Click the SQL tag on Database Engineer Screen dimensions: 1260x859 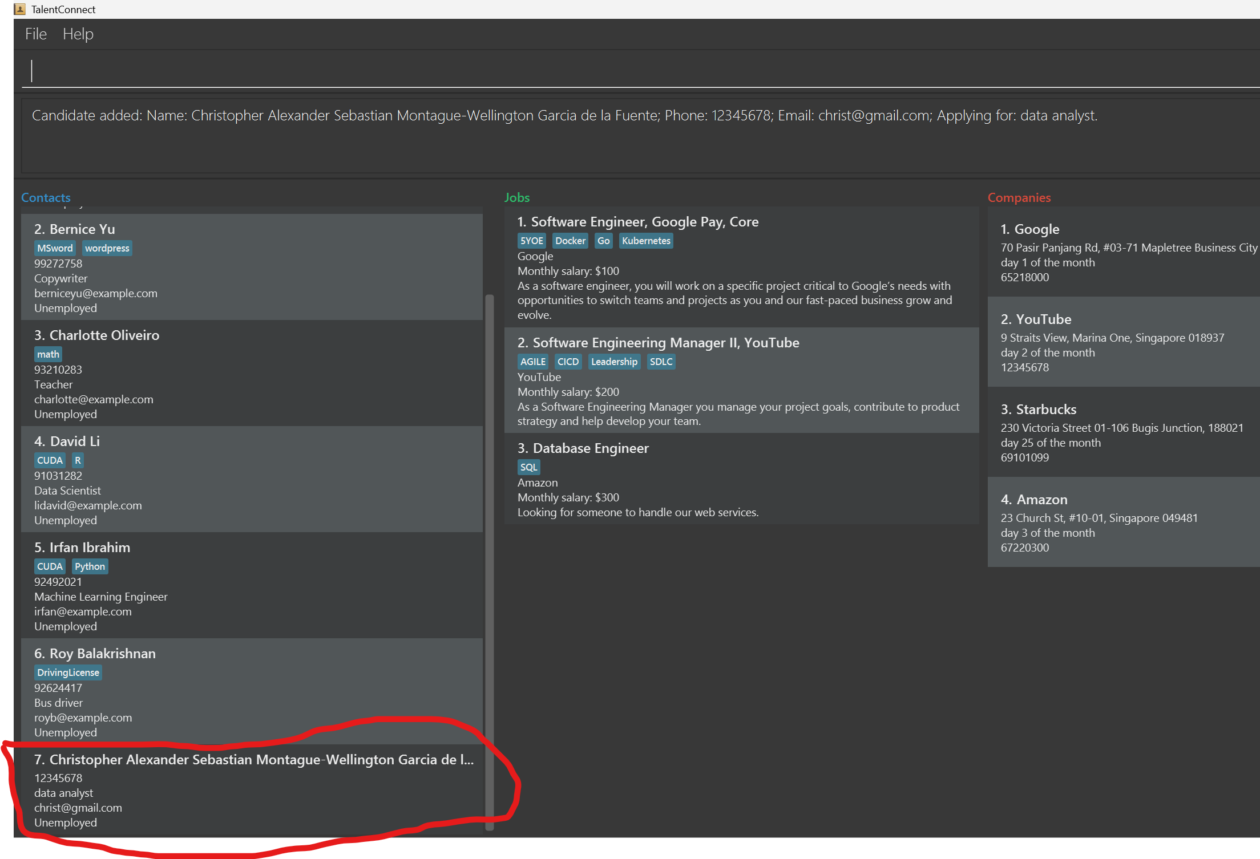click(528, 467)
